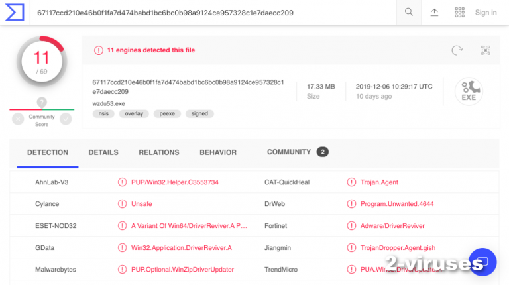Image resolution: width=509 pixels, height=285 pixels.
Task: Click 'PUP.Optional.WinZipDriverUpdater' result
Action: pyautogui.click(x=182, y=269)
